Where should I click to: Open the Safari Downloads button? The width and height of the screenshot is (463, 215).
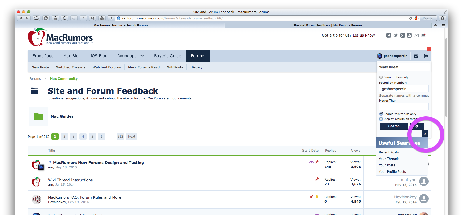point(443,18)
